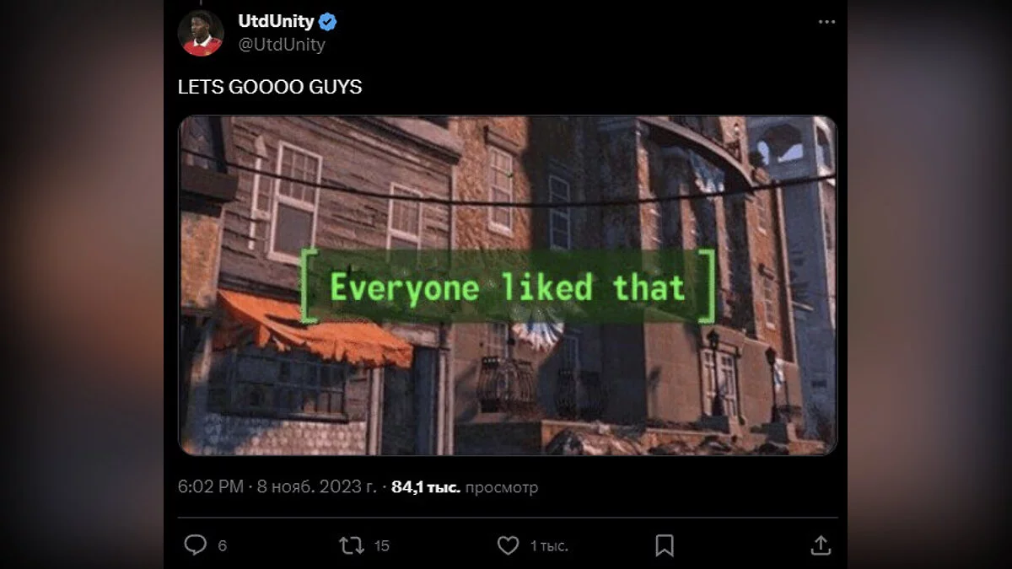The height and width of the screenshot is (569, 1012).
Task: Click the reply count 6
Action: click(222, 546)
